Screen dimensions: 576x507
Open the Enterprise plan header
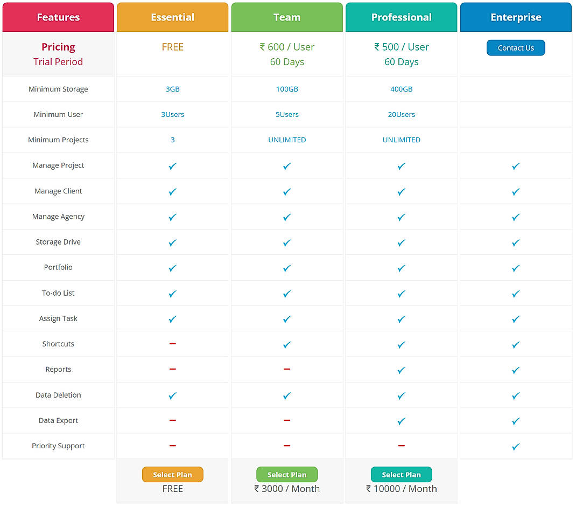point(516,17)
